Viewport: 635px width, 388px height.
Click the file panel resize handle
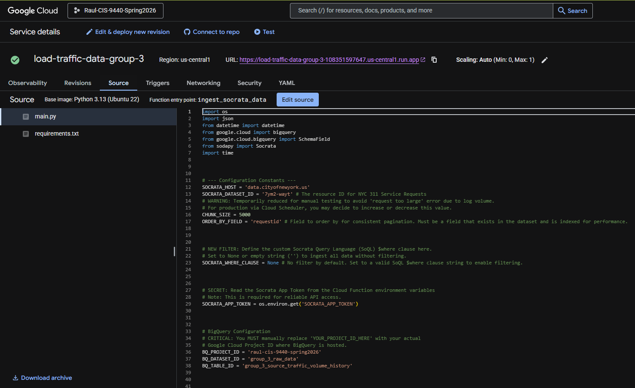(174, 252)
